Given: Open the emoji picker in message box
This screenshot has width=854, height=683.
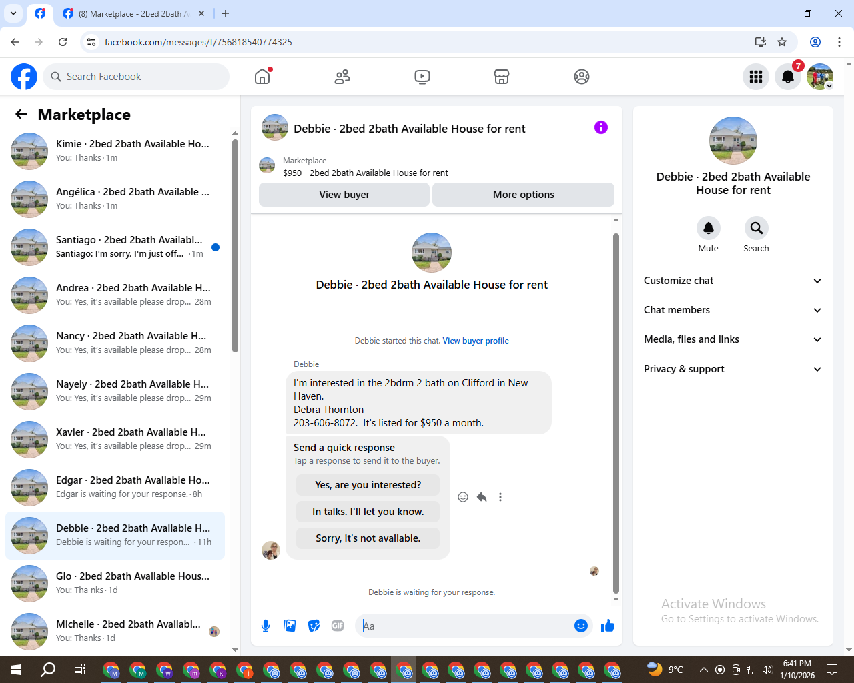Looking at the screenshot, I should coord(581,626).
